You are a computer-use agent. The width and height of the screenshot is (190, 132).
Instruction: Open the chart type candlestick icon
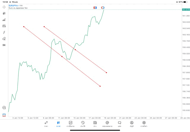click(x=4, y=13)
